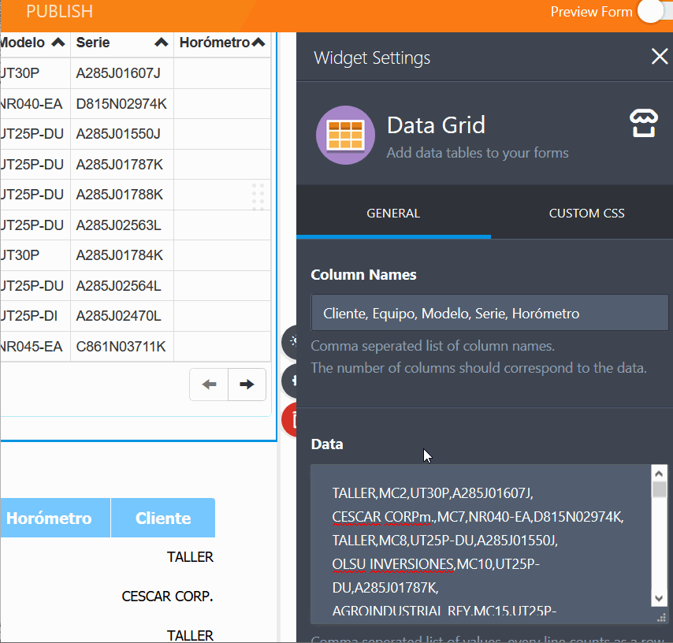The height and width of the screenshot is (643, 673).
Task: Go to next page of grid
Action: [247, 385]
